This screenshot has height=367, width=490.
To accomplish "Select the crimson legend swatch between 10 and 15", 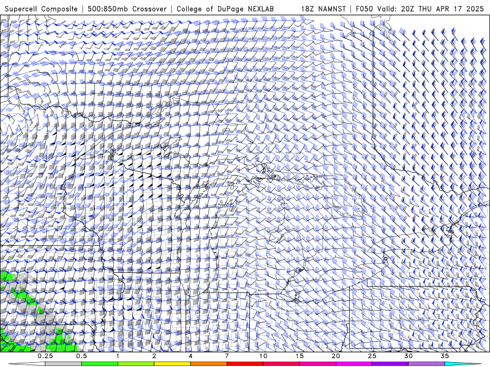I will pyautogui.click(x=281, y=364).
